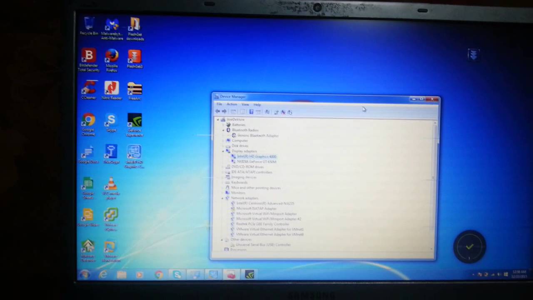Click the Uninstall device toolbar icon
This screenshot has height=300, width=533.
pos(283,112)
